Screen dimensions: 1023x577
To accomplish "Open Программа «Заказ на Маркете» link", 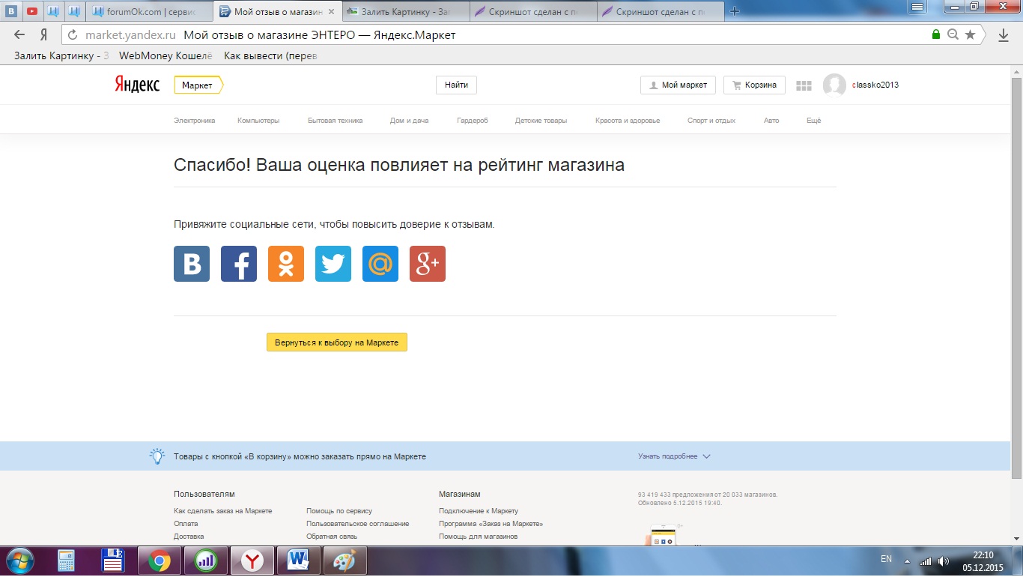I will tap(491, 524).
